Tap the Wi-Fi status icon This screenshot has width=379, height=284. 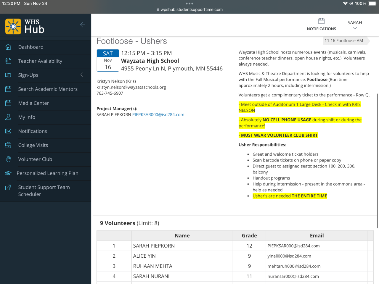345,4
